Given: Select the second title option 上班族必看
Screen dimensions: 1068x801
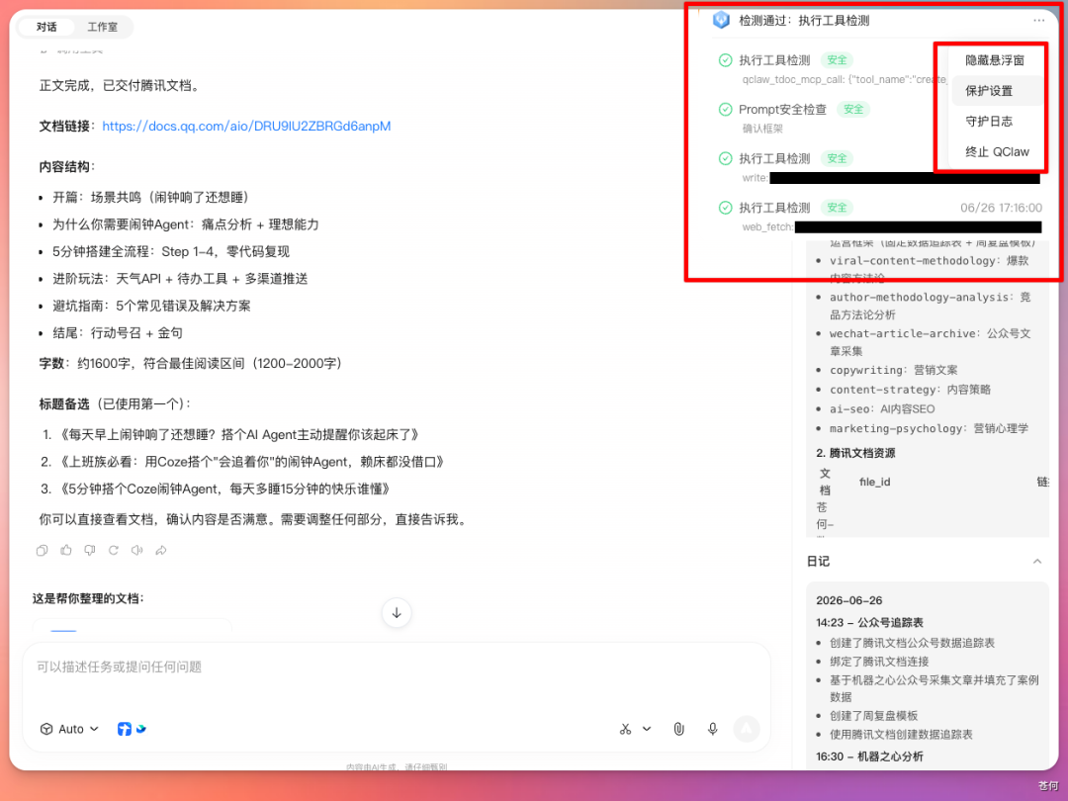Looking at the screenshot, I should tap(251, 462).
